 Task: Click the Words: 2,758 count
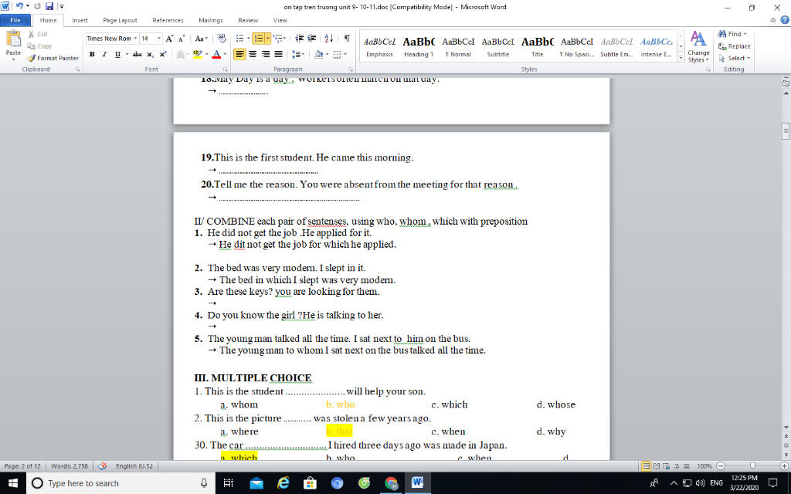tap(70, 466)
